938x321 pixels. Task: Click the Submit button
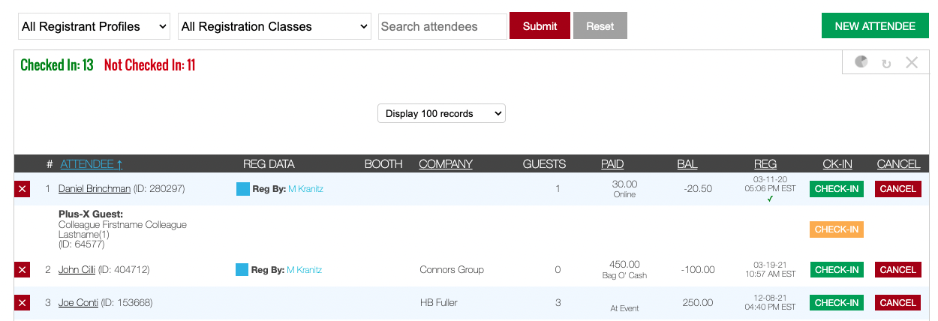540,26
